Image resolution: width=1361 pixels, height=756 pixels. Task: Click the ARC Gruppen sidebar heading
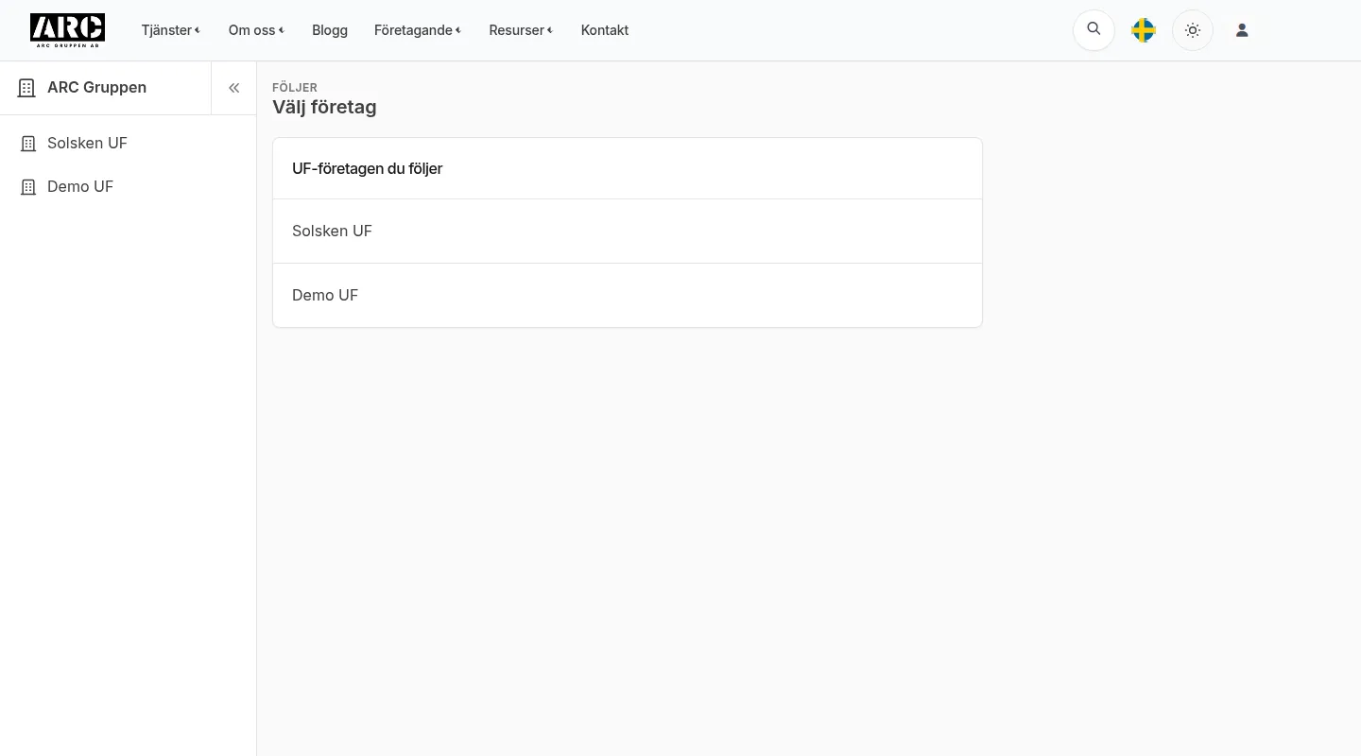(96, 87)
